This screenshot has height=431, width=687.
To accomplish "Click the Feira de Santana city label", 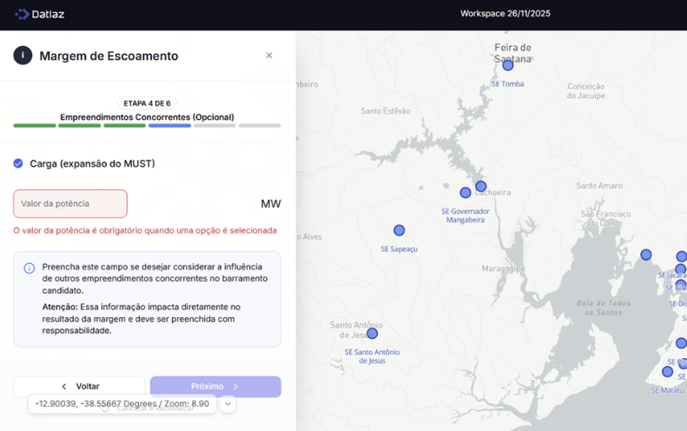I will 512,53.
